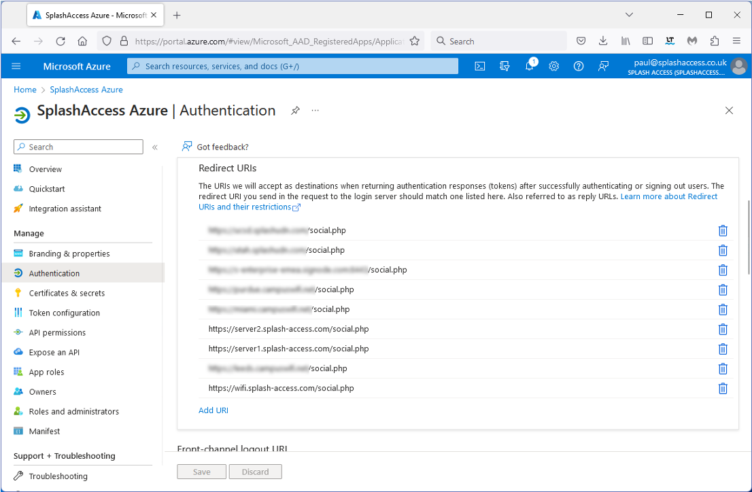Image resolution: width=752 pixels, height=492 pixels.
Task: Focus Azure search resources box
Action: (x=292, y=66)
